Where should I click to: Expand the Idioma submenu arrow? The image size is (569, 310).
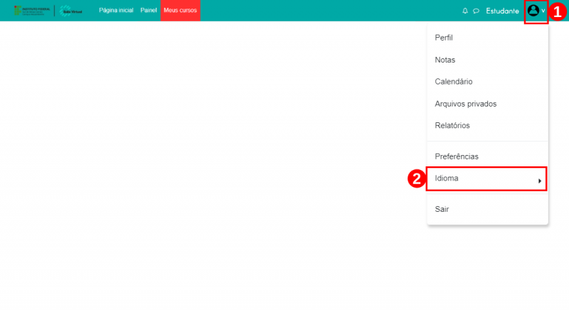540,181
